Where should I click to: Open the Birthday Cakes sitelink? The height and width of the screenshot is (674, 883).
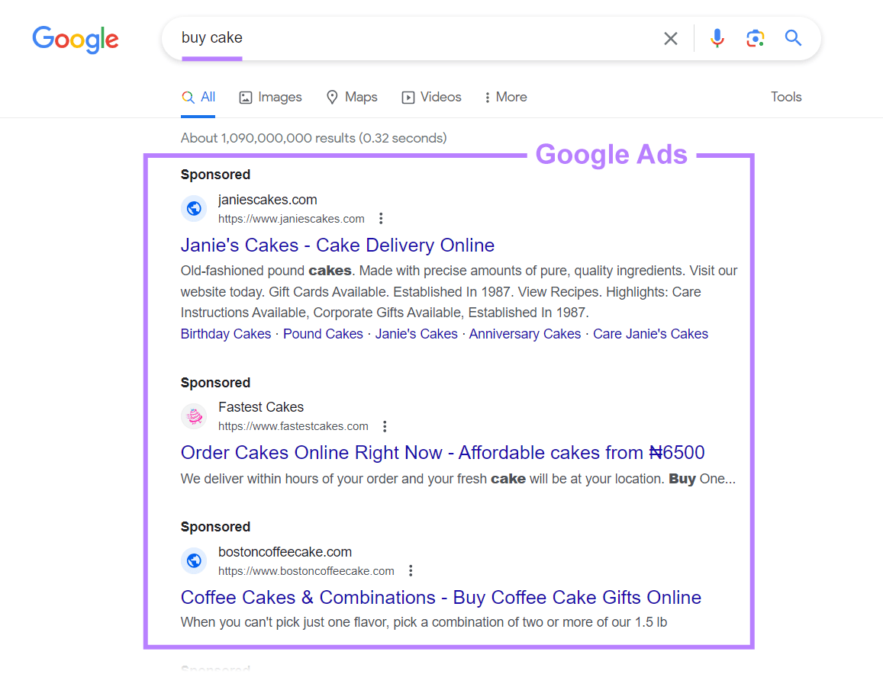point(225,333)
